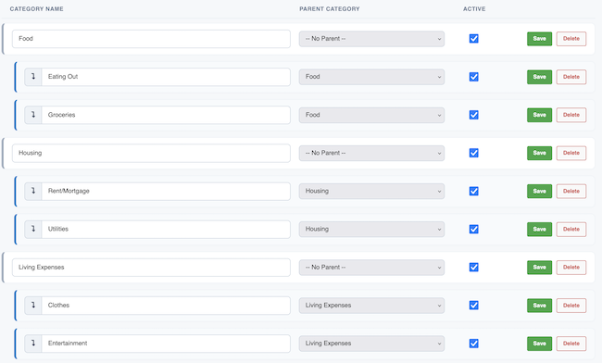The width and height of the screenshot is (602, 363).
Task: Click the Living Expenses name field
Action: [151, 268]
